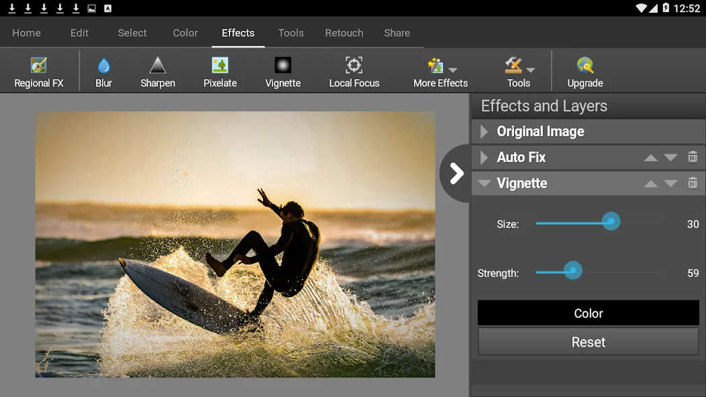Open the Tools dropdown in toolbar
The height and width of the screenshot is (397, 706).
click(x=519, y=72)
